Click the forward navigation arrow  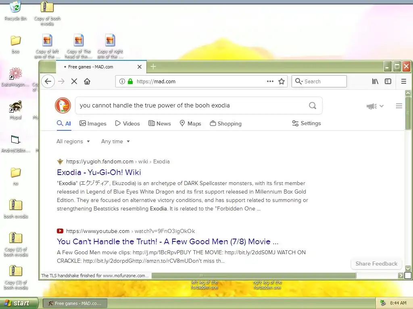(x=61, y=81)
